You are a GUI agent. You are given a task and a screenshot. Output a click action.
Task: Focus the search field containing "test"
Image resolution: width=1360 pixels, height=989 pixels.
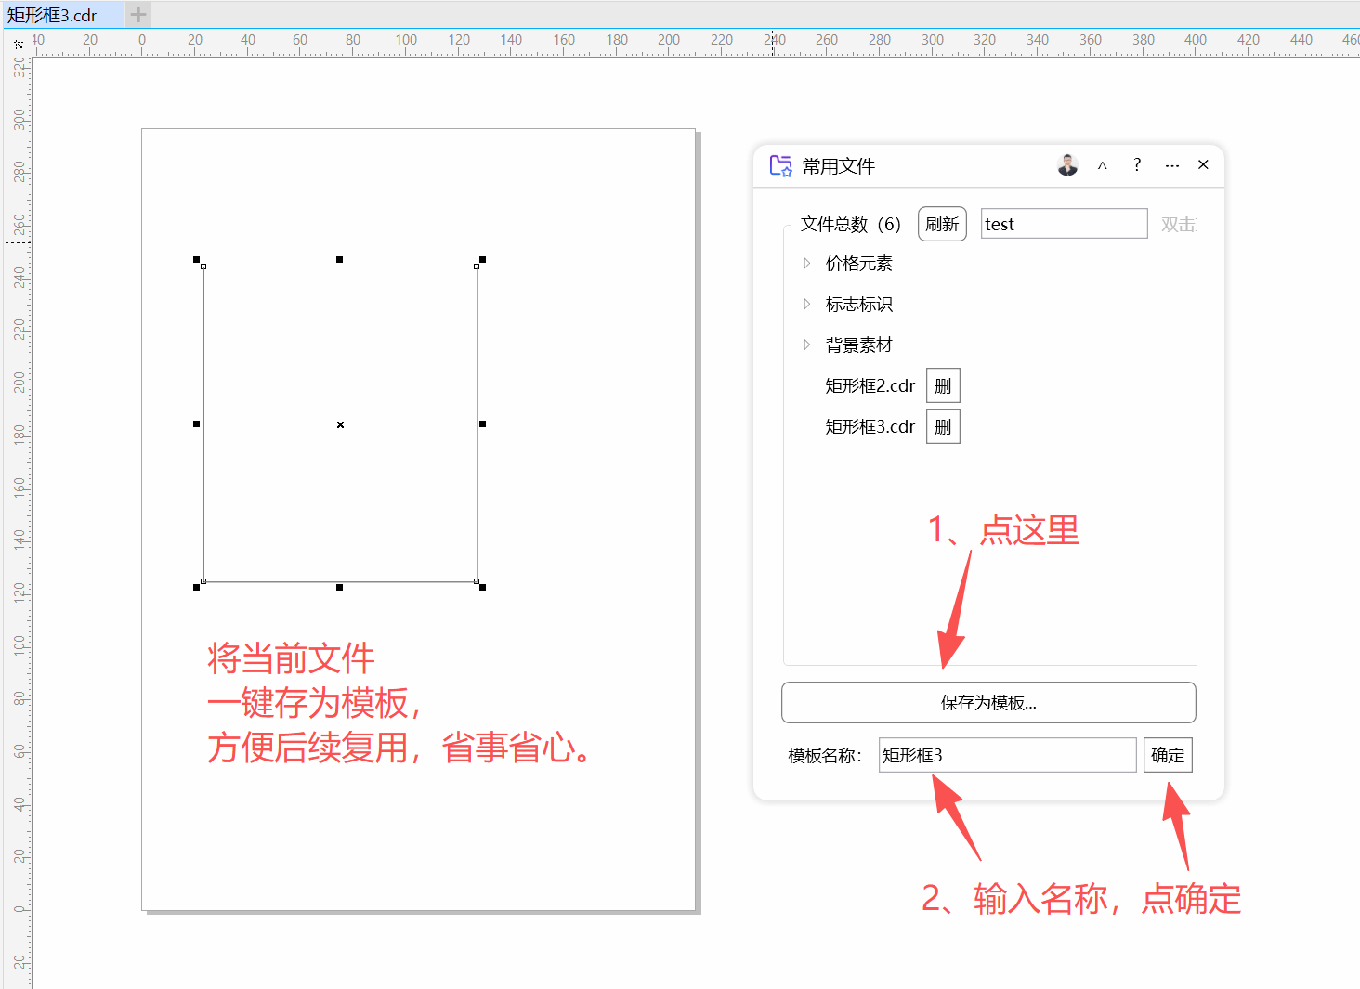[x=1064, y=224]
